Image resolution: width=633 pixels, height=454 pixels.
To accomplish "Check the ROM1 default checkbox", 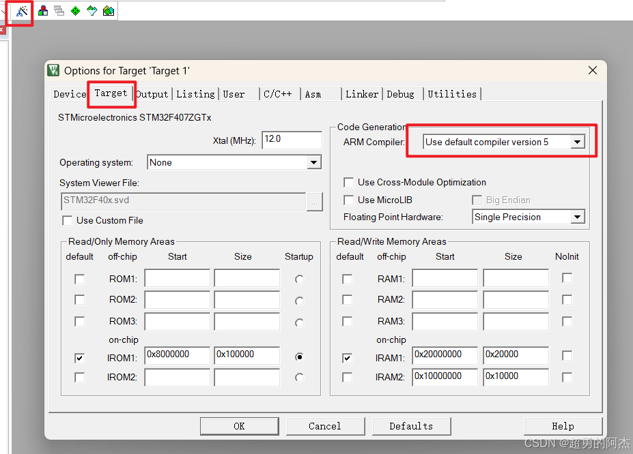I will point(80,279).
